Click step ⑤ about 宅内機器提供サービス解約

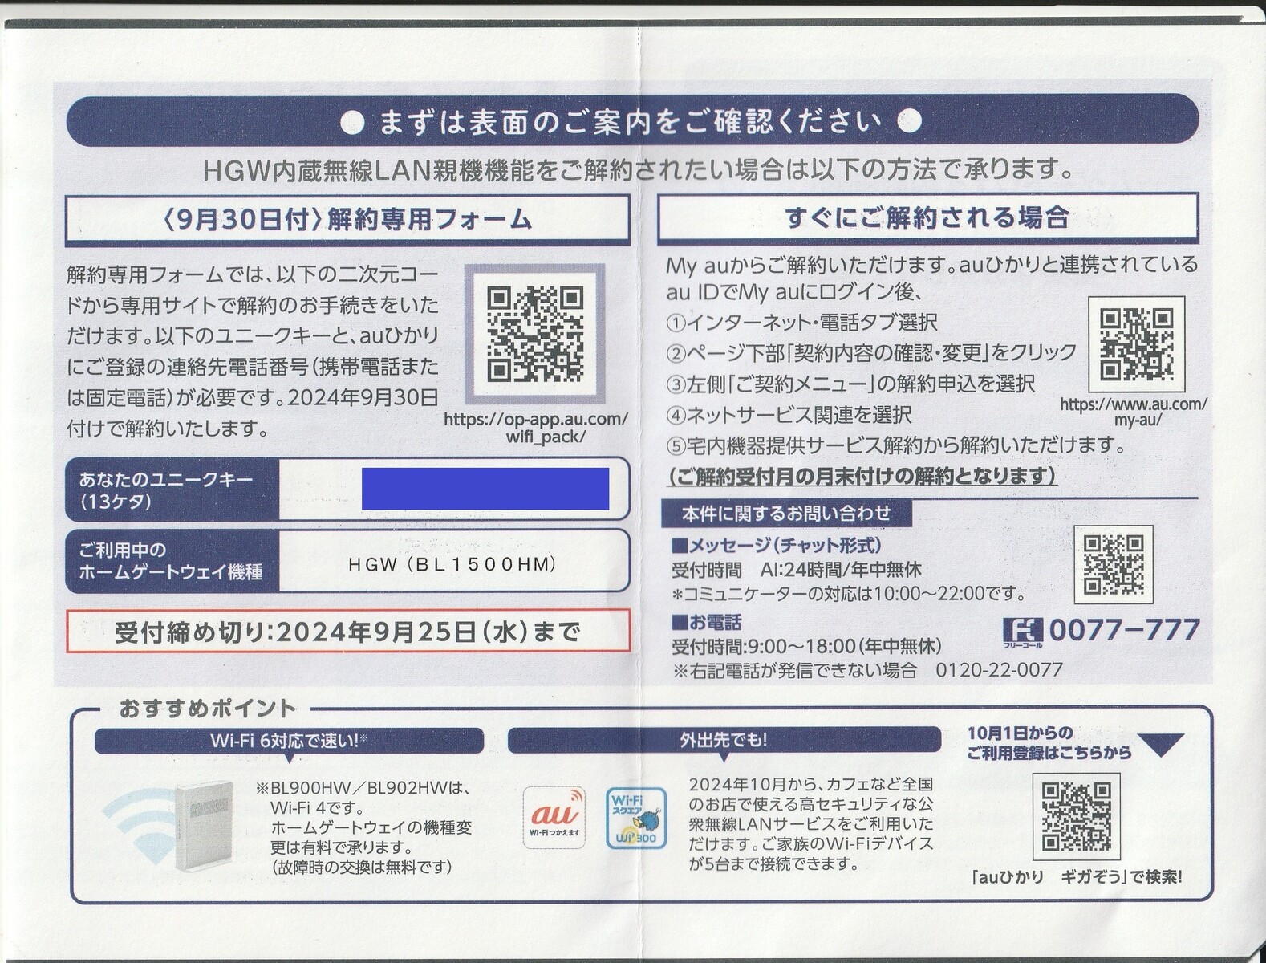click(896, 445)
